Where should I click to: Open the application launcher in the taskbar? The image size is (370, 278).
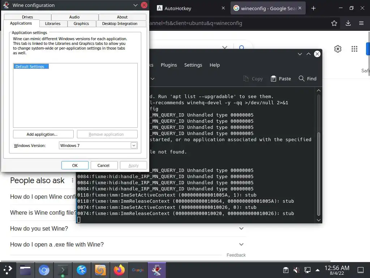8,270
